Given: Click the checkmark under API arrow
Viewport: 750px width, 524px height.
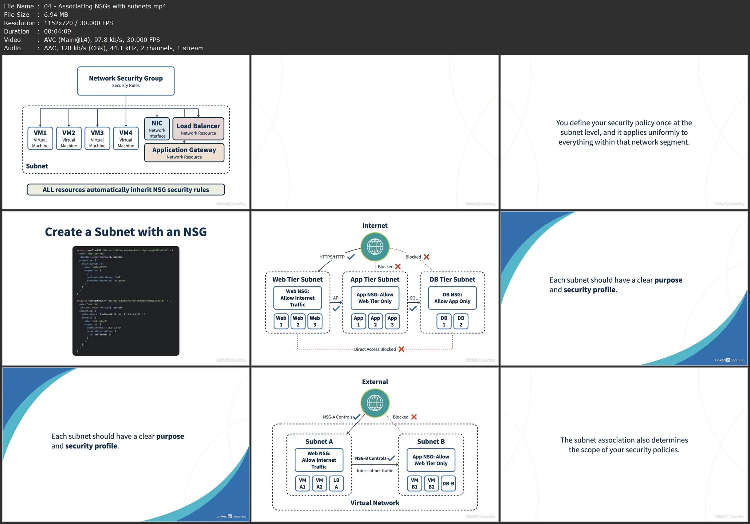Looking at the screenshot, I should [336, 308].
